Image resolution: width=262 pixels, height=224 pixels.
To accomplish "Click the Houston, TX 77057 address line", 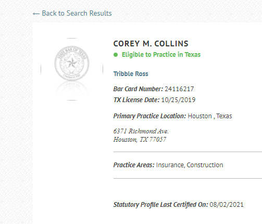I will point(140,140).
